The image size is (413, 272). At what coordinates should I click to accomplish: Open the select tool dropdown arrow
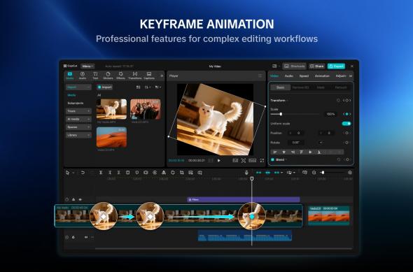(x=73, y=173)
